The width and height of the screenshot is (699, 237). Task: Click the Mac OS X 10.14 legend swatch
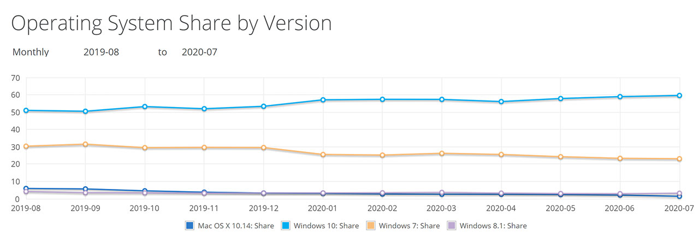189,226
